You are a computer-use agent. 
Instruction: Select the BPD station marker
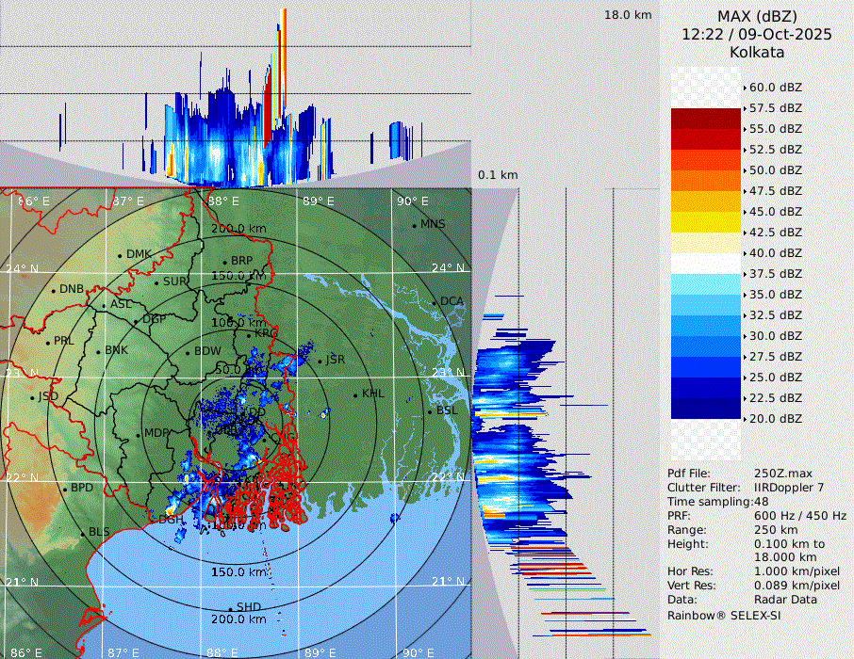(x=65, y=489)
